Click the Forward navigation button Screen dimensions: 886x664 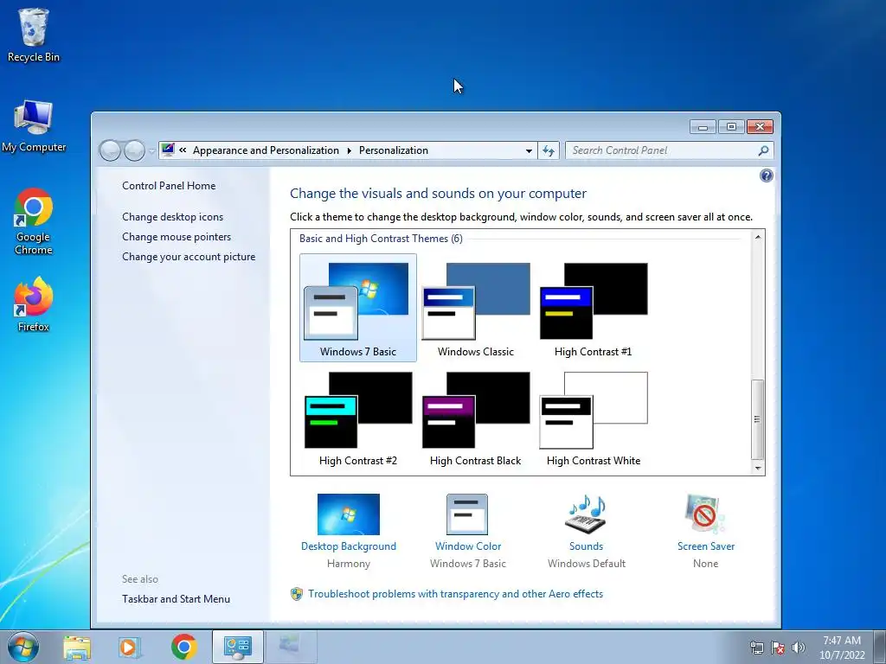[x=134, y=150]
